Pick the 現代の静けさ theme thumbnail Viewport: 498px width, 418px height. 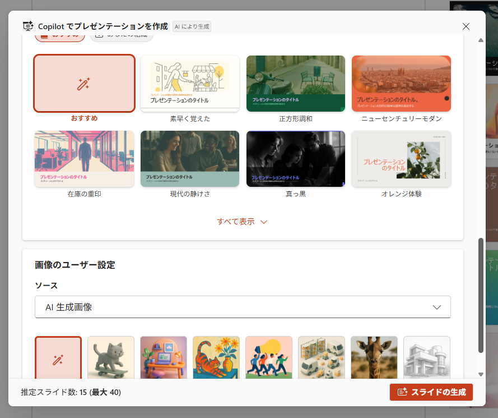[190, 159]
